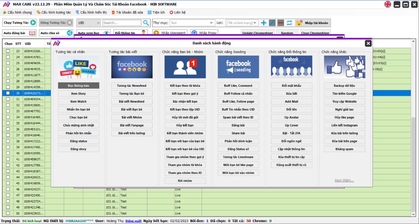Select Đọc thông báo action
This screenshot has height=224, width=419.
click(79, 85)
